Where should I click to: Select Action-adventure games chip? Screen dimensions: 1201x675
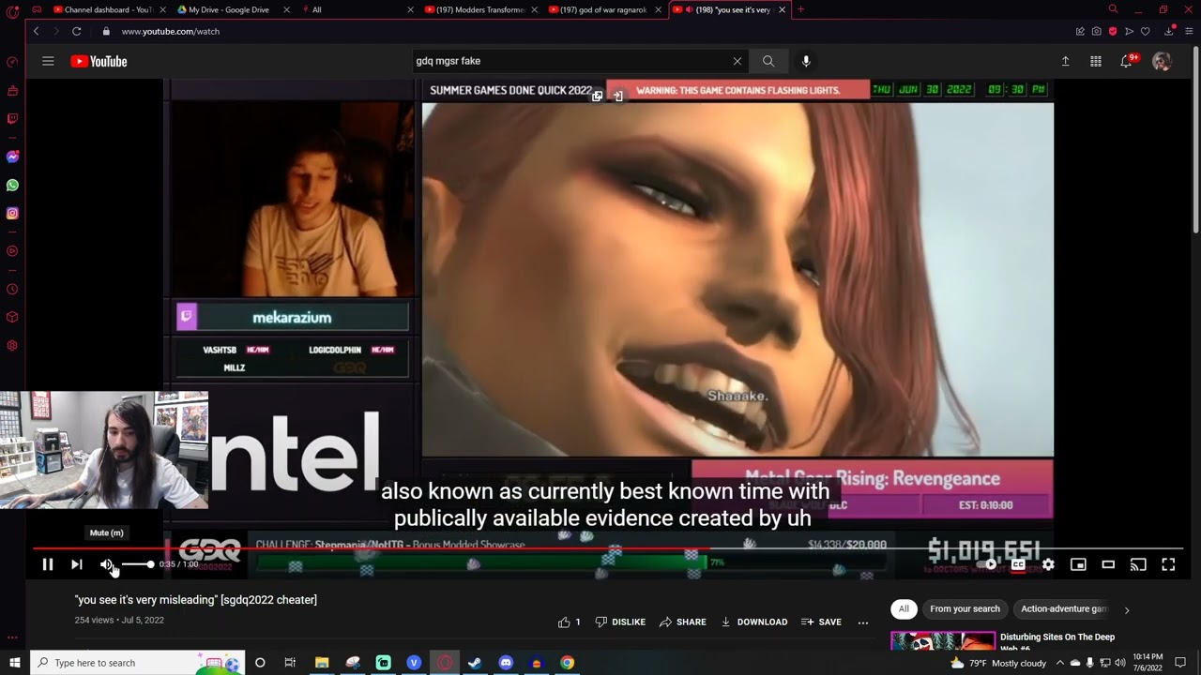coord(1064,608)
